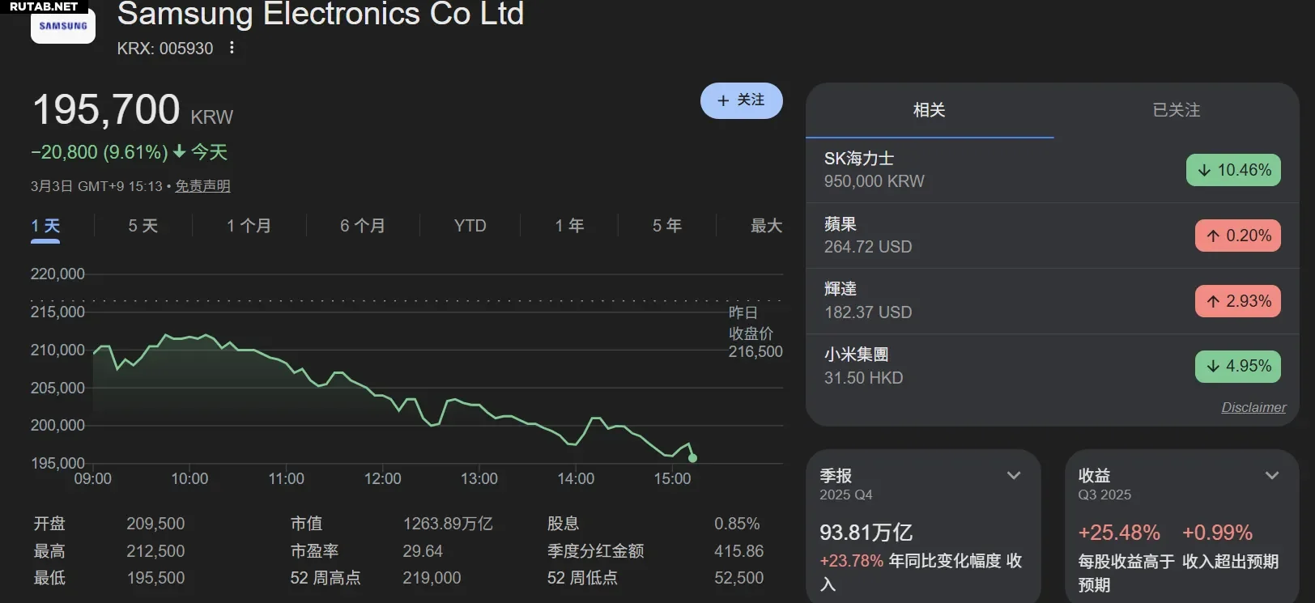Click the 开盘 value 209,500
The image size is (1315, 603).
(155, 524)
